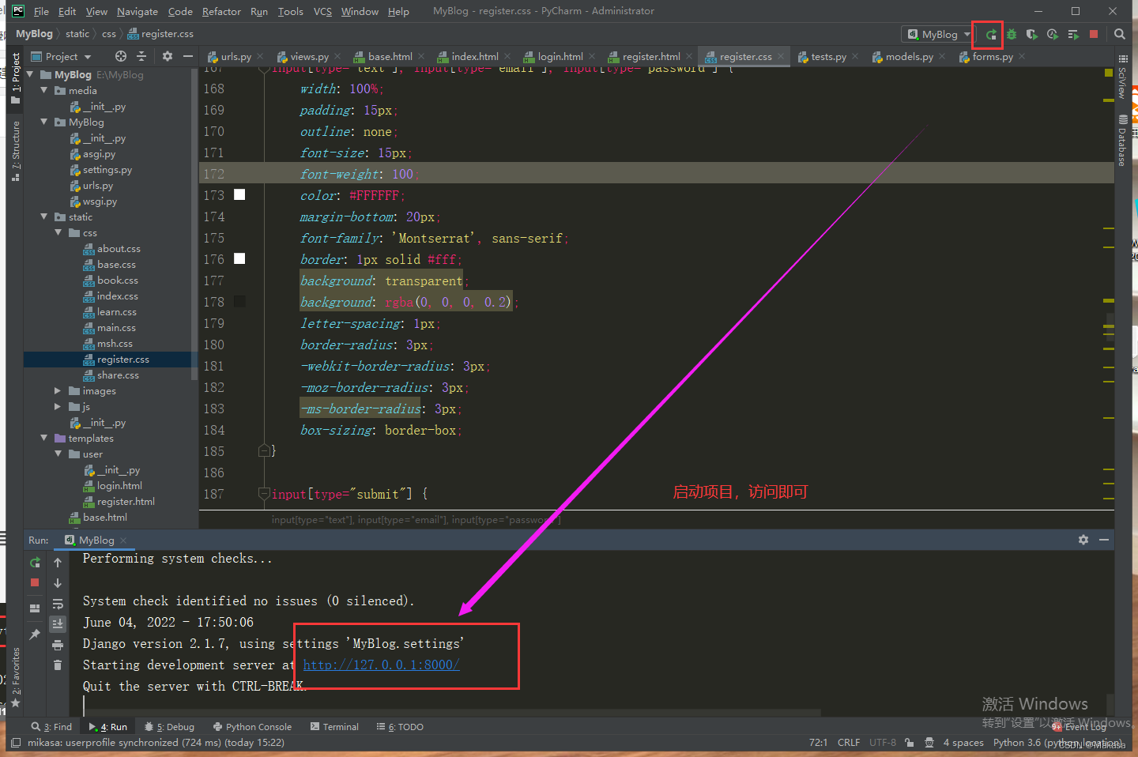Open the 5: Debug tool window

pos(170,726)
